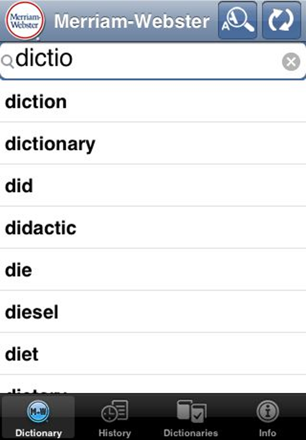Open the magnifier lookup icon in header
The height and width of the screenshot is (440, 306).
pos(238,21)
